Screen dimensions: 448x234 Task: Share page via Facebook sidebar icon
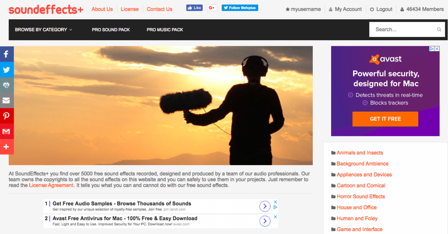[x=6, y=54]
